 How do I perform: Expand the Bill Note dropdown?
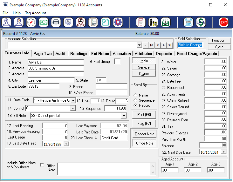pos(124,116)
